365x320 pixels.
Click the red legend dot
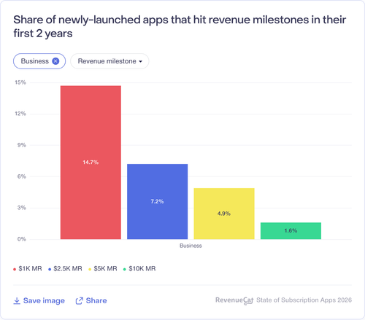(15, 269)
